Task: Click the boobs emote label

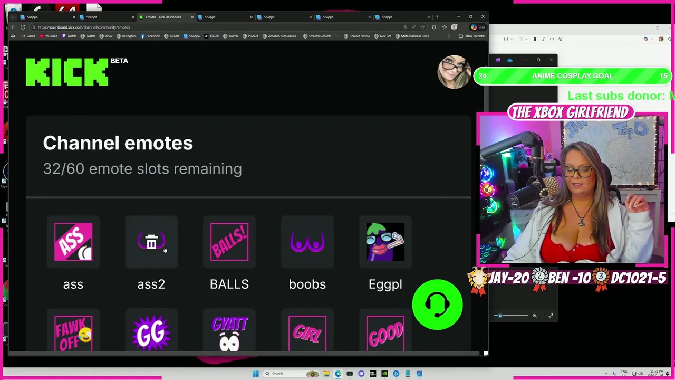Action: 307,284
